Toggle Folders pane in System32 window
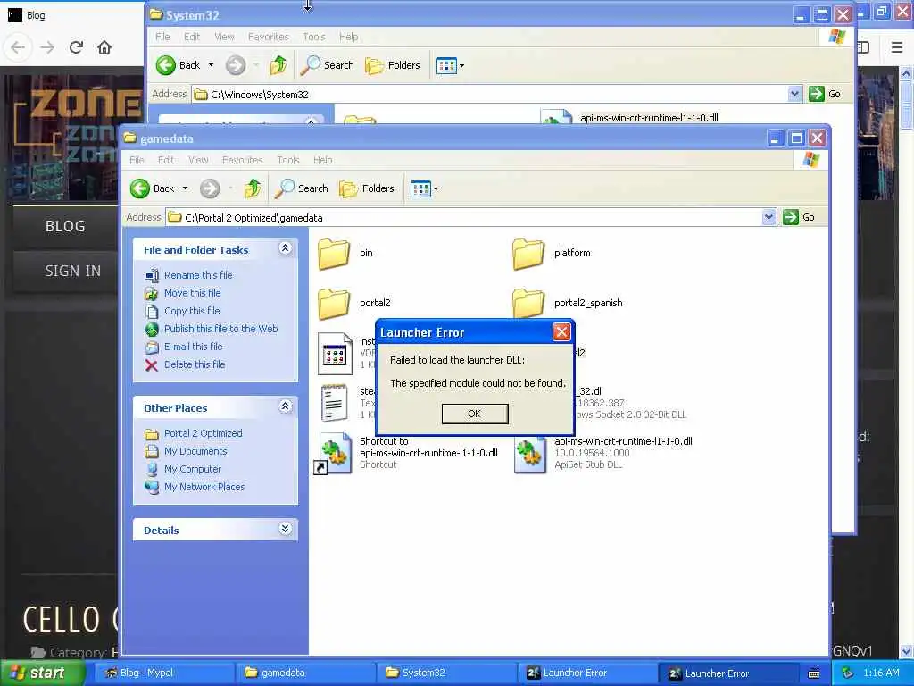The width and height of the screenshot is (914, 686). (393, 65)
